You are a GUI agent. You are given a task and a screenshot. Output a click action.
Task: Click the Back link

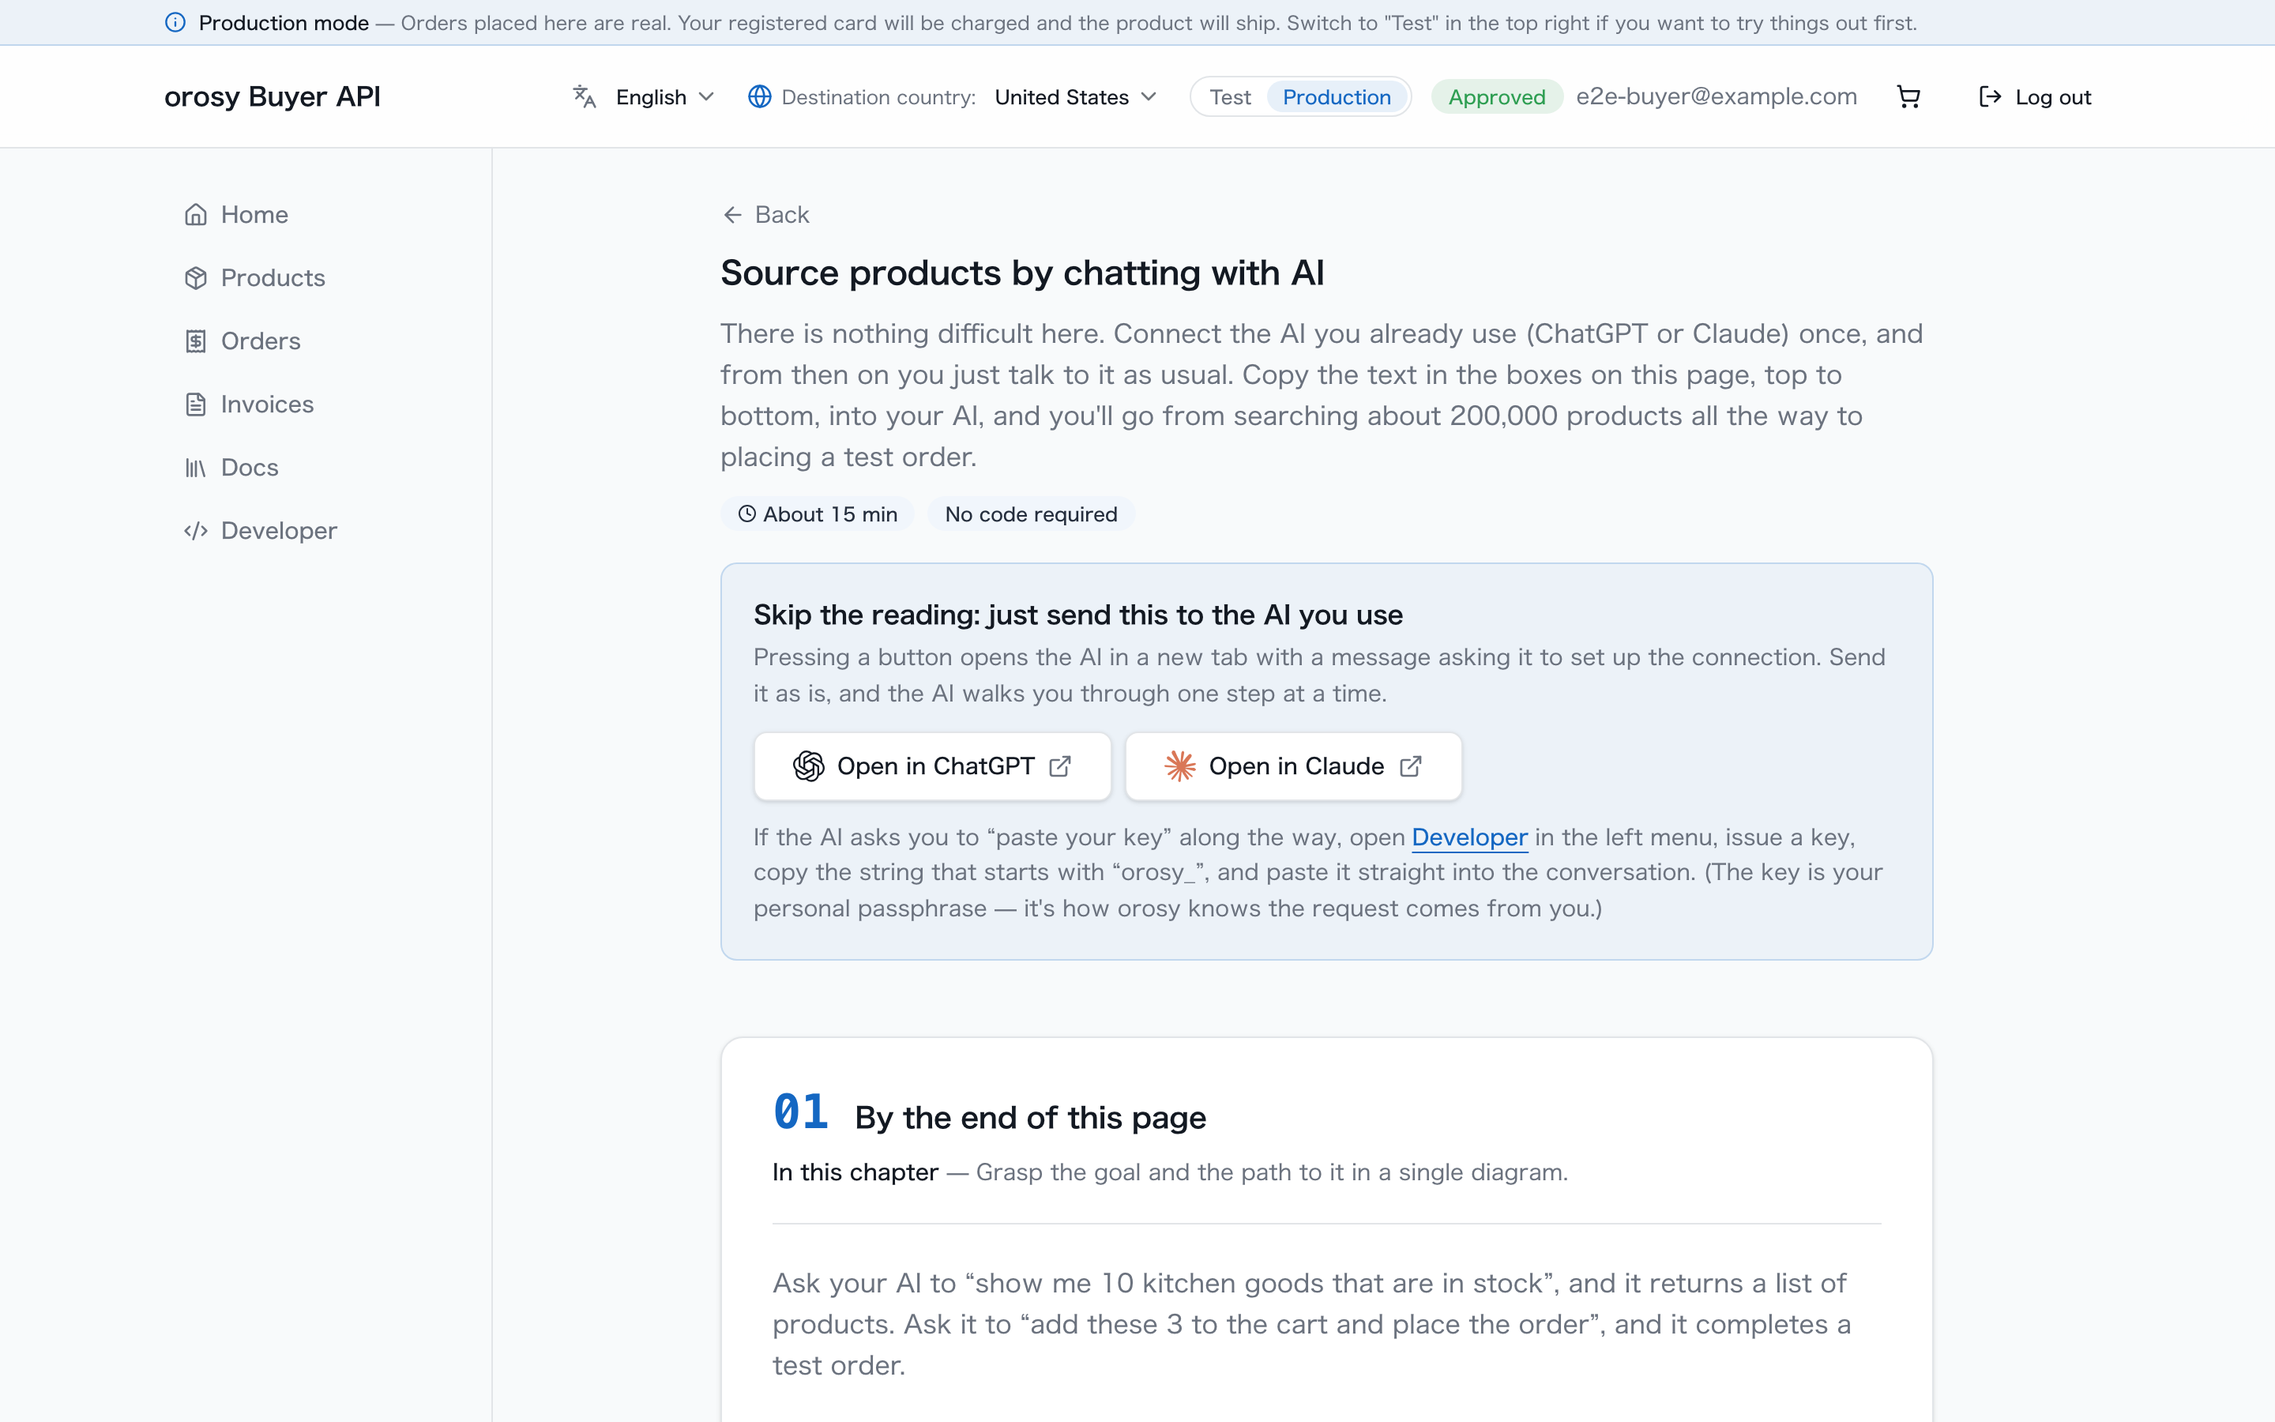click(x=765, y=214)
